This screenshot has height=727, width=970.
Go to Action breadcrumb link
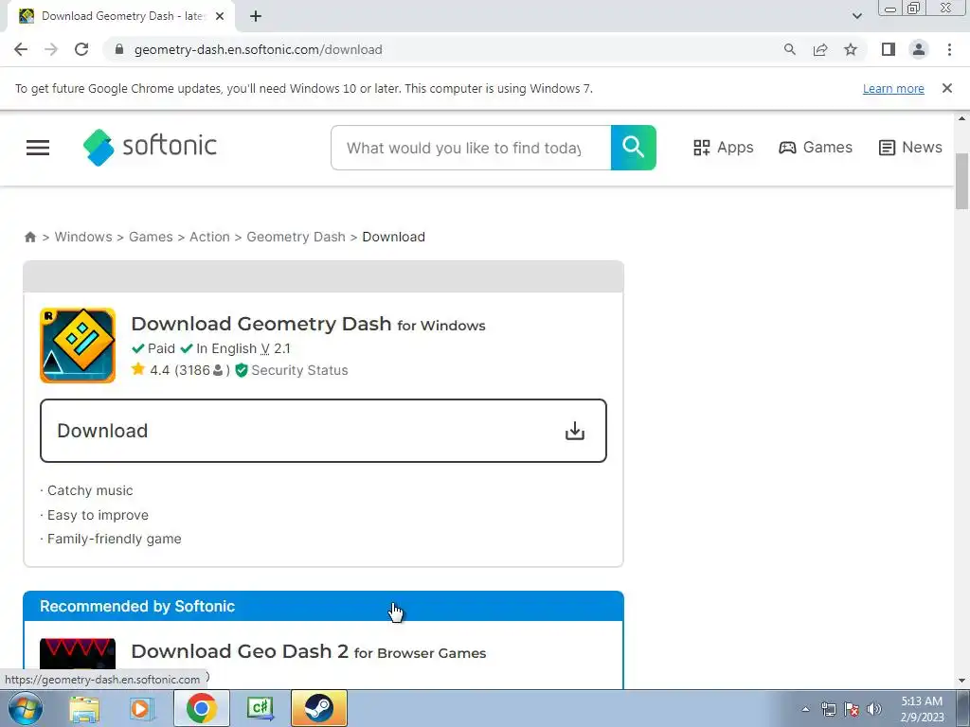coord(209,237)
